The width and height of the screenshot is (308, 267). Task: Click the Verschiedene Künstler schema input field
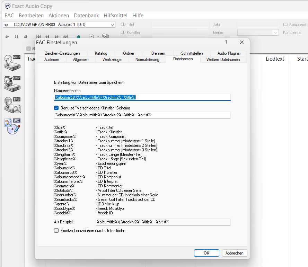(x=142, y=115)
